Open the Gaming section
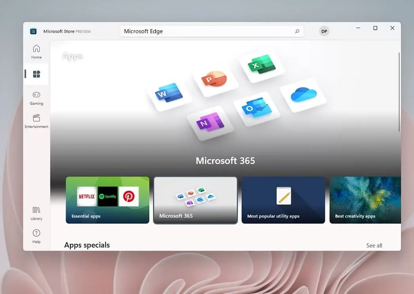The image size is (414, 294). click(x=36, y=98)
